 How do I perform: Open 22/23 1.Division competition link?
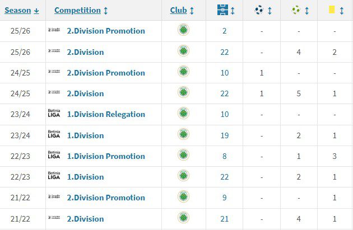click(85, 177)
